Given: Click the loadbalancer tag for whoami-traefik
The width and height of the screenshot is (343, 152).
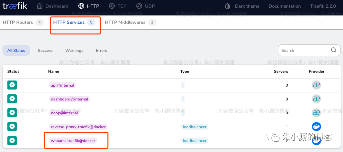Looking at the screenshot, I should (194, 141).
